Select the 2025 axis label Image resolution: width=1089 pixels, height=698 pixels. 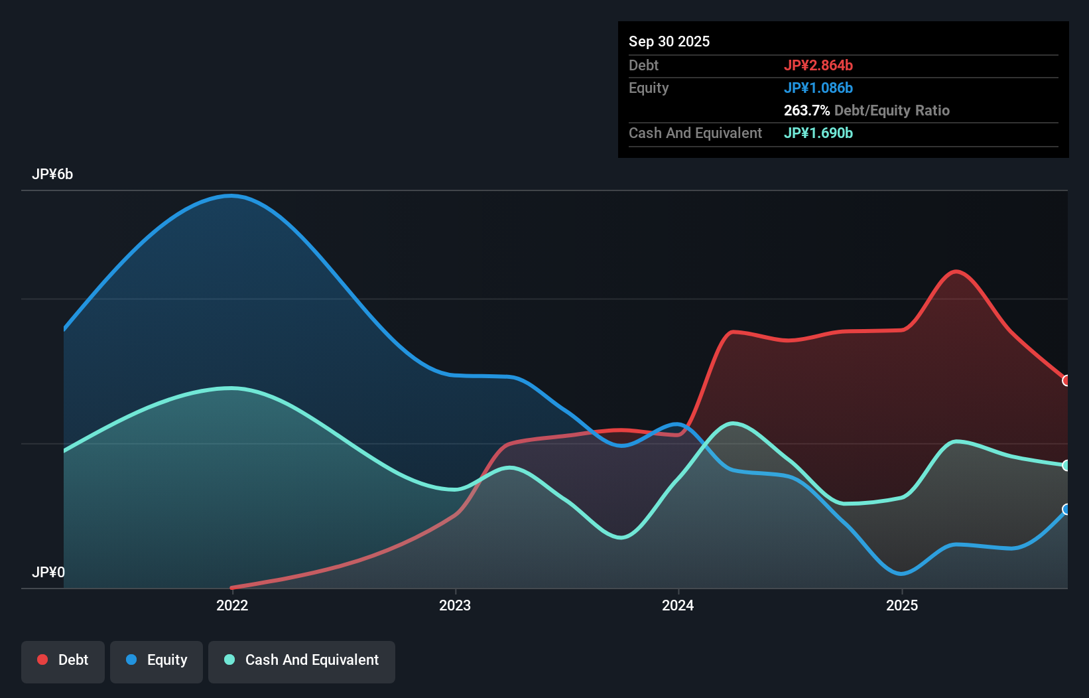[x=903, y=605]
